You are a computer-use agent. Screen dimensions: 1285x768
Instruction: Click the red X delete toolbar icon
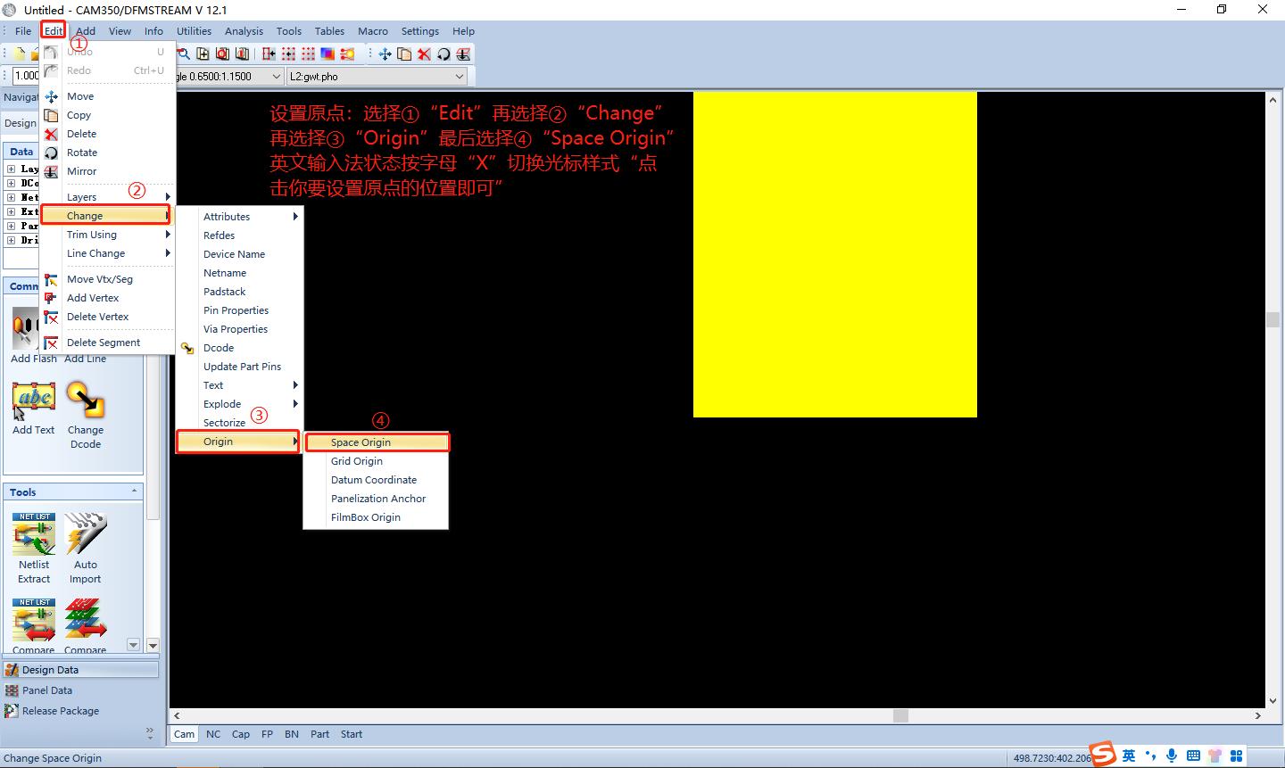(424, 54)
